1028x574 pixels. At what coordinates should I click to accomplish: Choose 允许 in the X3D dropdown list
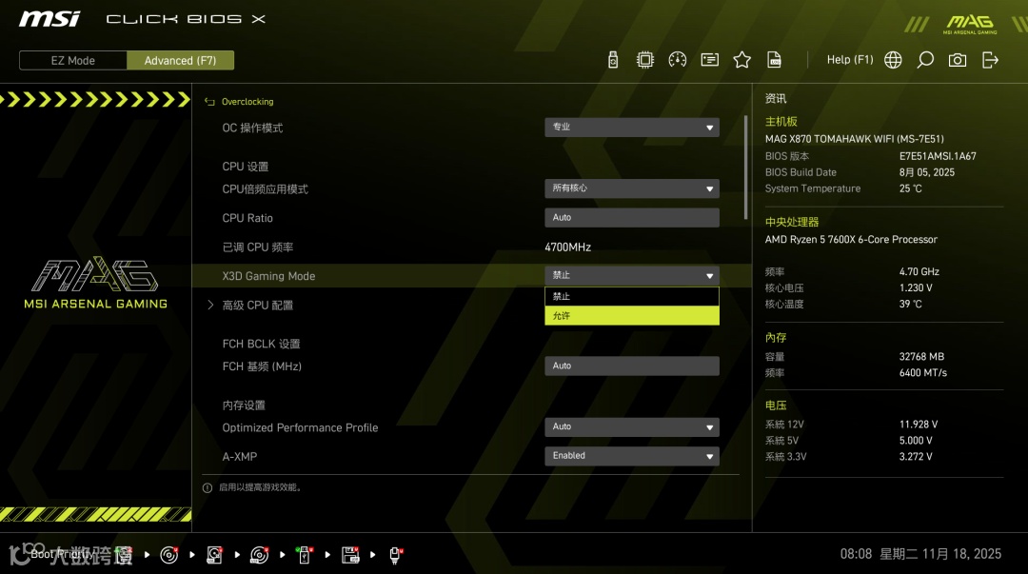tap(632, 315)
